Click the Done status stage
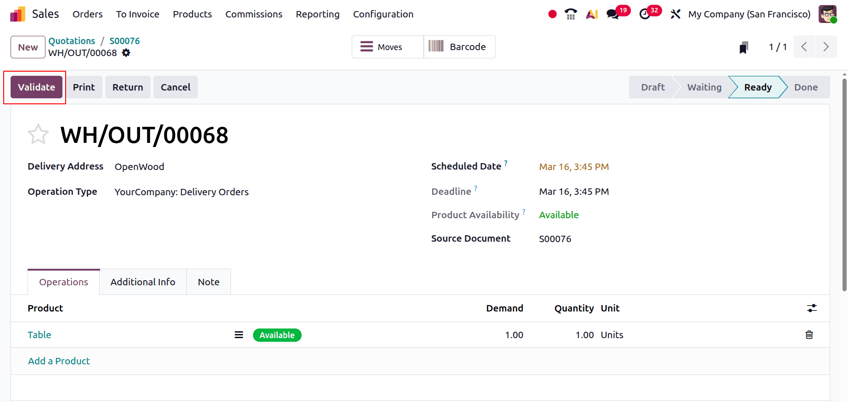The width and height of the screenshot is (848, 402). click(x=806, y=87)
